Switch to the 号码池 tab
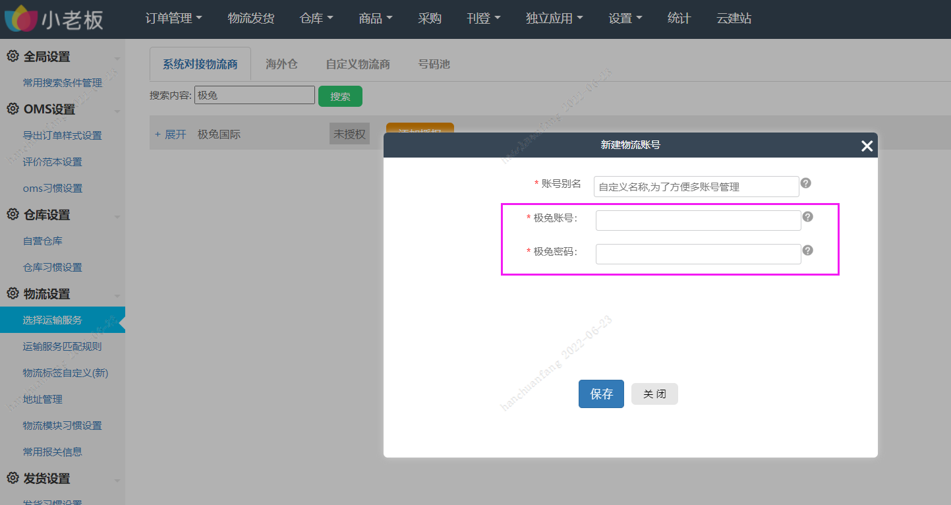 point(434,65)
